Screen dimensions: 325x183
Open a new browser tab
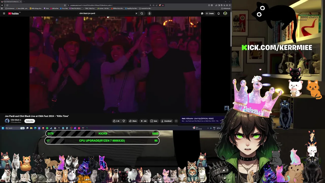(24, 2)
